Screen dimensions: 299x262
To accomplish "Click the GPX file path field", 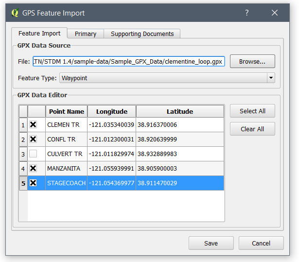I will coord(129,61).
